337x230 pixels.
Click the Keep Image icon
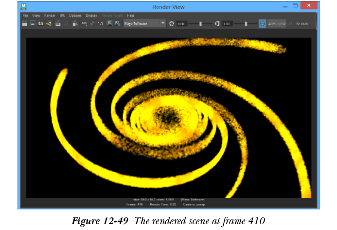coord(109,23)
